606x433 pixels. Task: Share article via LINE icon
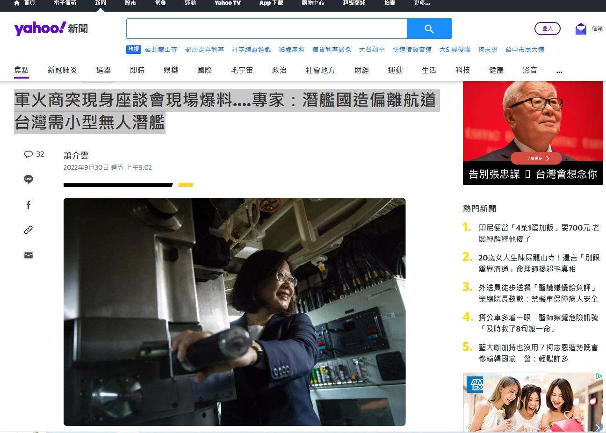29,179
